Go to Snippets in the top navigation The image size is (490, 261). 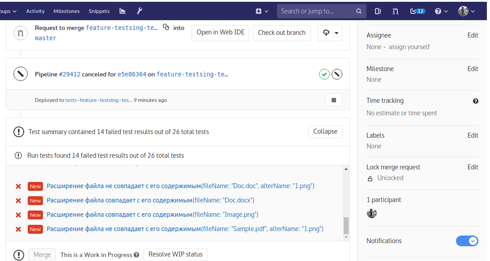[99, 11]
